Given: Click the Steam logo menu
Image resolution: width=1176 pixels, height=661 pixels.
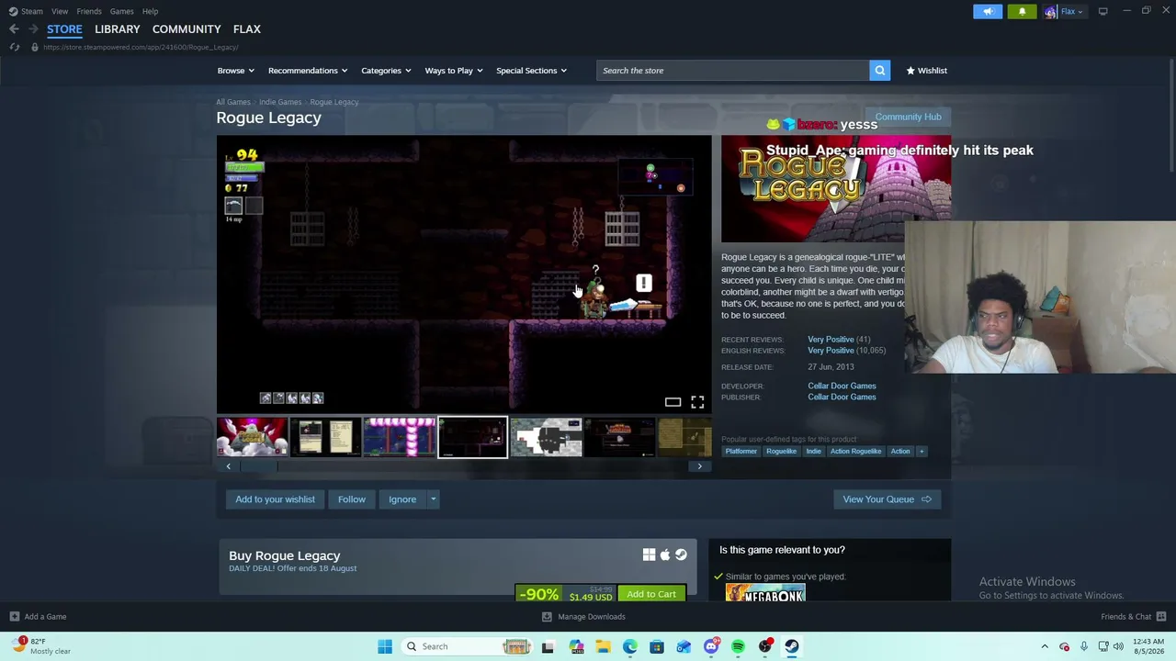Looking at the screenshot, I should (26, 11).
